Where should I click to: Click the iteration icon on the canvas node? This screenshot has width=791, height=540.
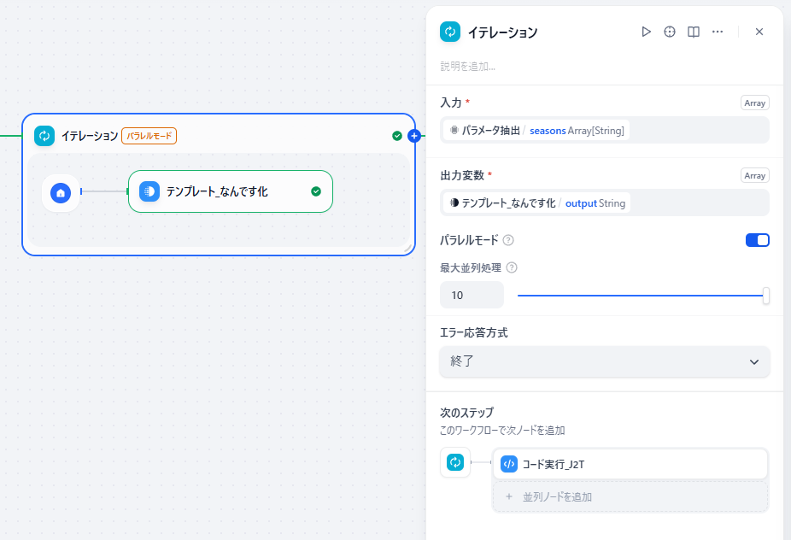click(x=44, y=136)
